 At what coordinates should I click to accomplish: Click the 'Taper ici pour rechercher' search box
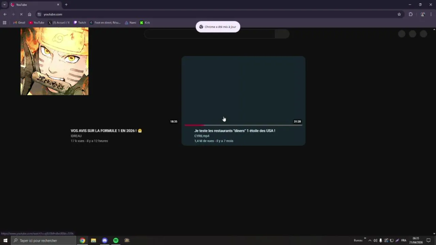[44, 241]
